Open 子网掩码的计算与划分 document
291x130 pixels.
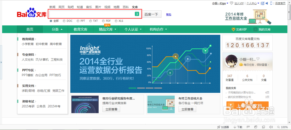pos(242,92)
